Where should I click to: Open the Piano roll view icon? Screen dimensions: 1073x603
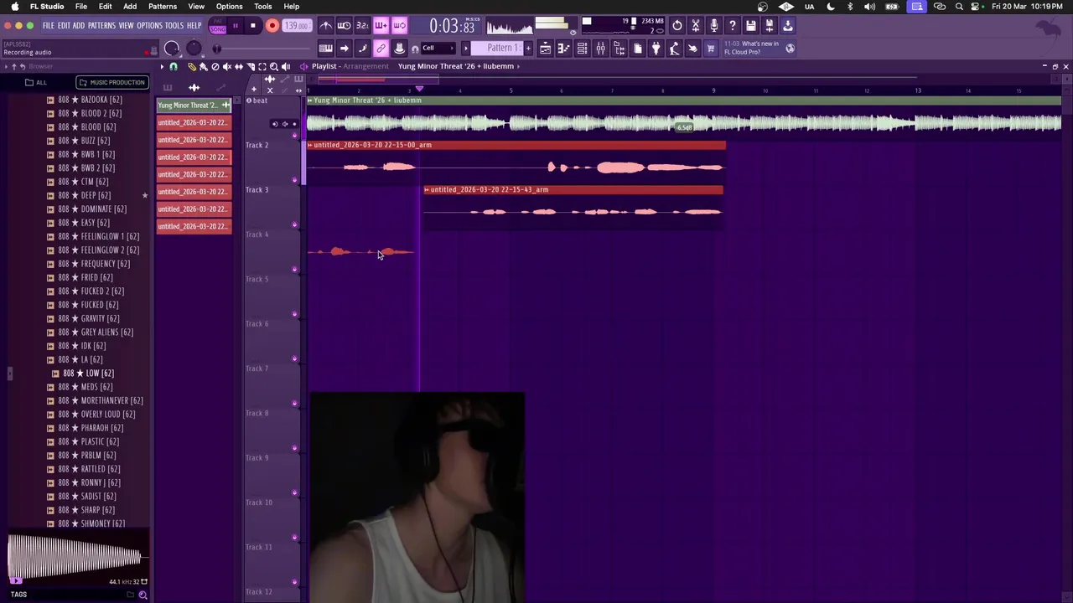coord(563,49)
